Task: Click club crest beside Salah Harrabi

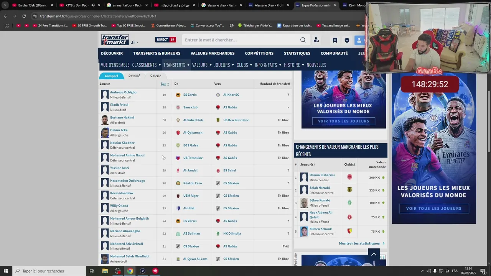Action: 349,190
